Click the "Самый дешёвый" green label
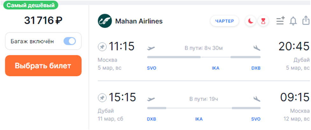Screen dimensions: 311x130 [31, 6]
